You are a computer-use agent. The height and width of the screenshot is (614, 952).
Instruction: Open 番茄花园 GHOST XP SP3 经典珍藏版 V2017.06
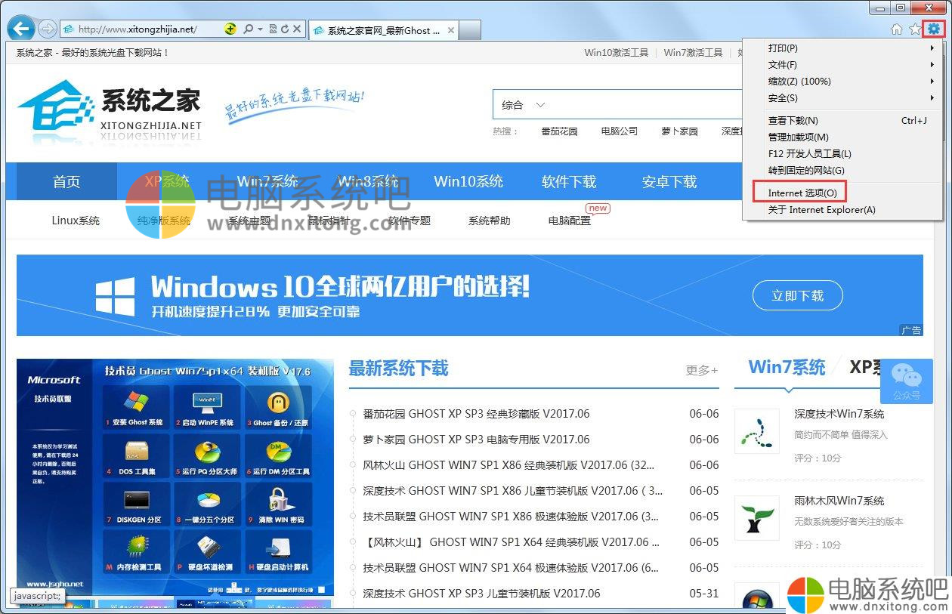[476, 414]
